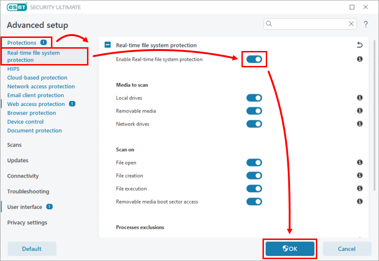
Task: Clear search using the X icon
Action: click(x=351, y=24)
